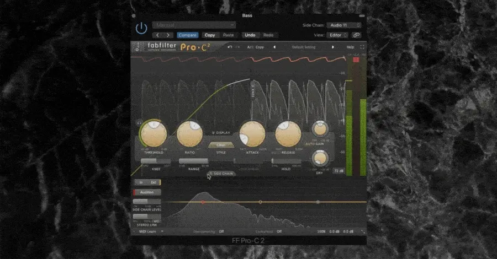Open Oversampling Off setting

(221, 231)
